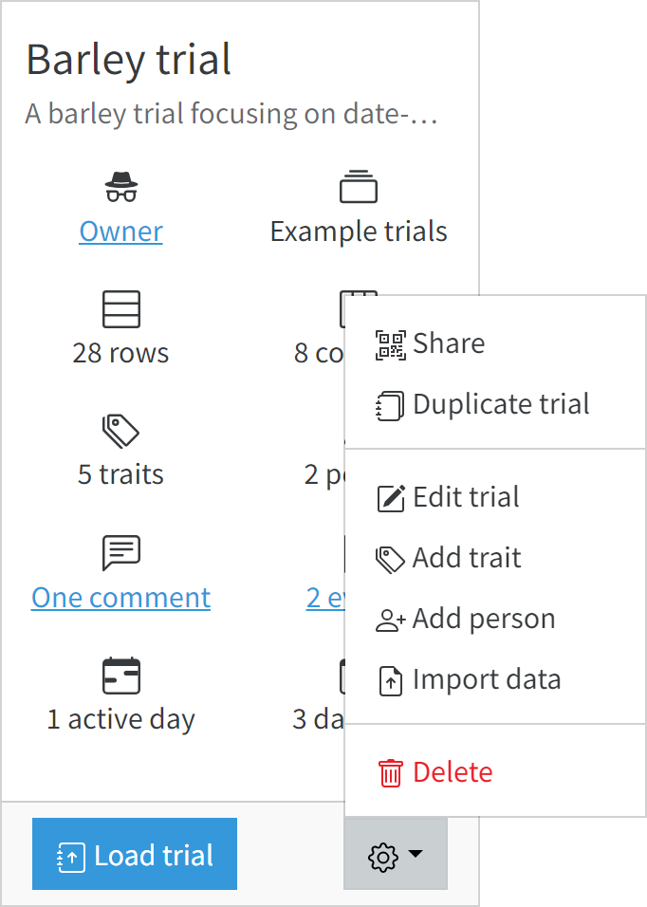Screen dimensions: 647x907
Task: Collapse the gear settings dropdown
Action: click(x=396, y=854)
